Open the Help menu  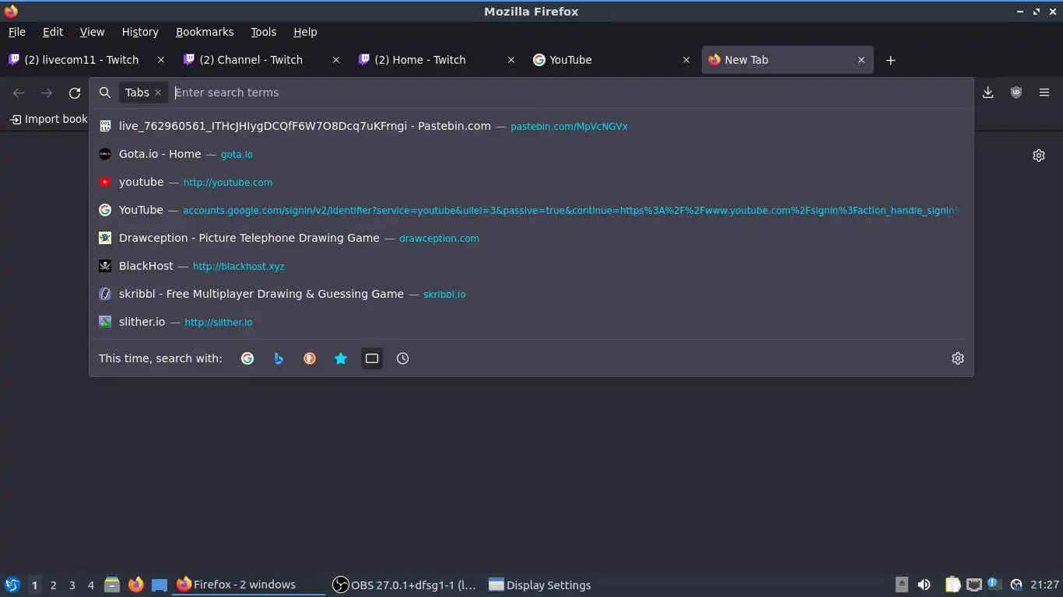tap(305, 32)
